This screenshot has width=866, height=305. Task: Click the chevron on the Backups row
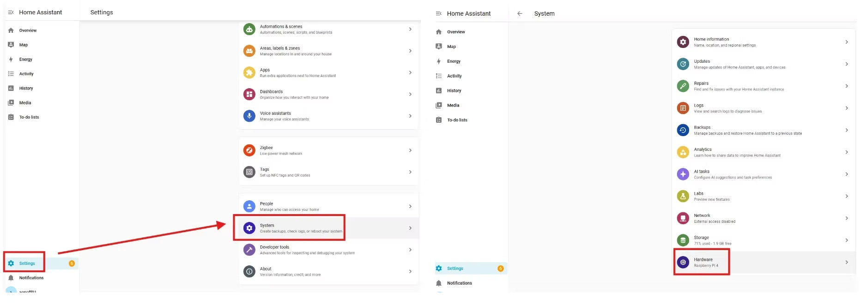click(x=846, y=130)
